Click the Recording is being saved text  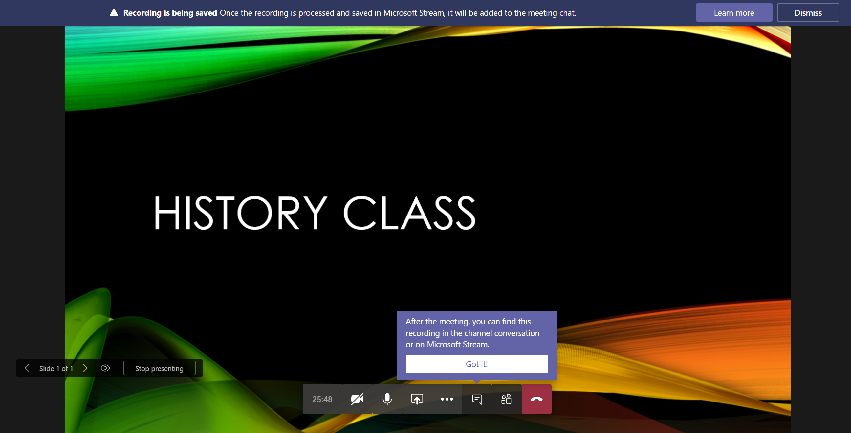[170, 13]
